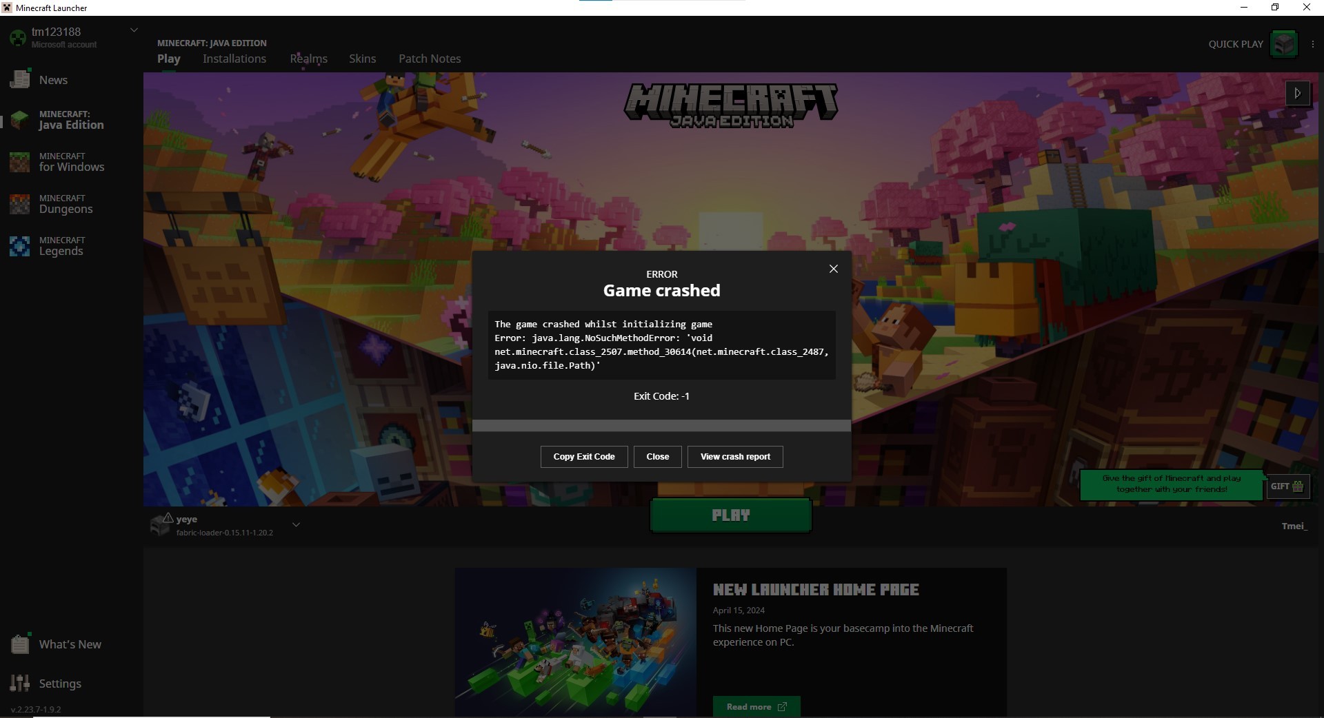
Task: Switch to the Skins tab
Action: tap(363, 59)
